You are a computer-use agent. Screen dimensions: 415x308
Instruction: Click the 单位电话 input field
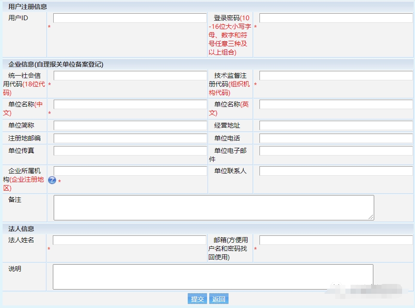coord(336,138)
